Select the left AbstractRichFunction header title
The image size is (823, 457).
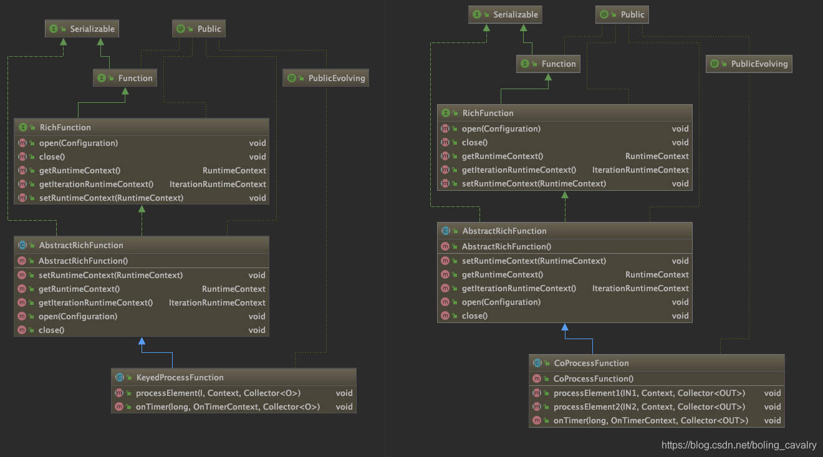pyautogui.click(x=81, y=245)
